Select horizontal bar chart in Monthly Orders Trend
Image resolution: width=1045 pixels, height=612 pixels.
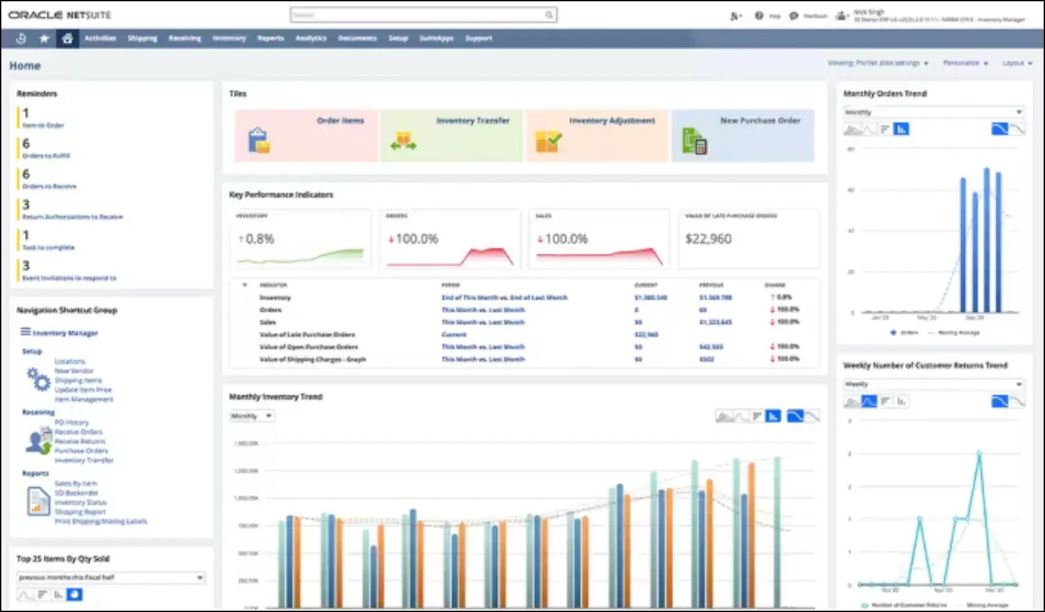(x=885, y=129)
